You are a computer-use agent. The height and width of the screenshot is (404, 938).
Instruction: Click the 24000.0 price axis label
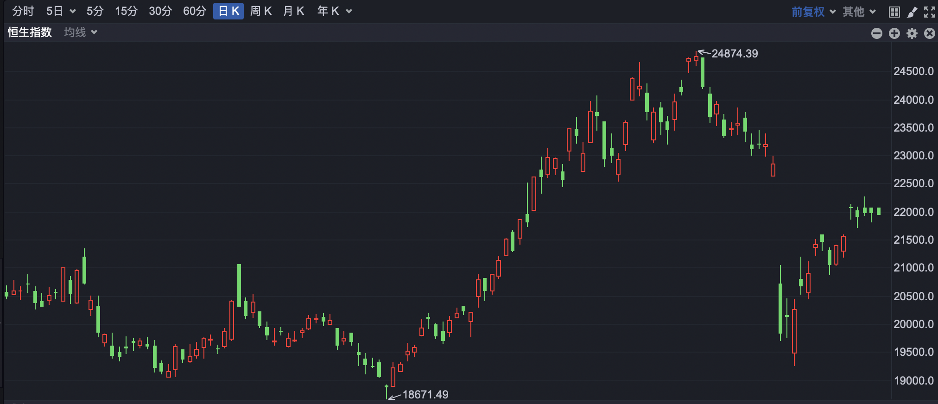click(x=913, y=100)
